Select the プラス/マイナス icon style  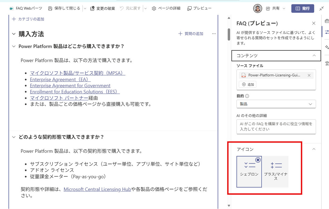[x=276, y=172]
